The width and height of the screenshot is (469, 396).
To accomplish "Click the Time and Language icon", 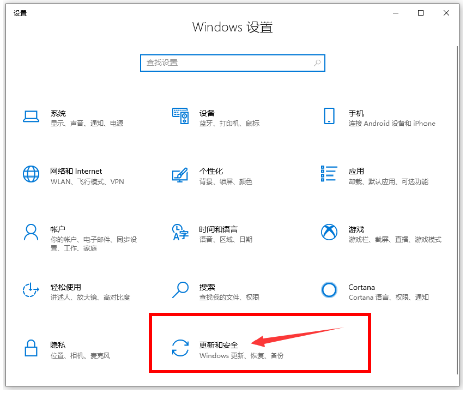I will pos(180,232).
